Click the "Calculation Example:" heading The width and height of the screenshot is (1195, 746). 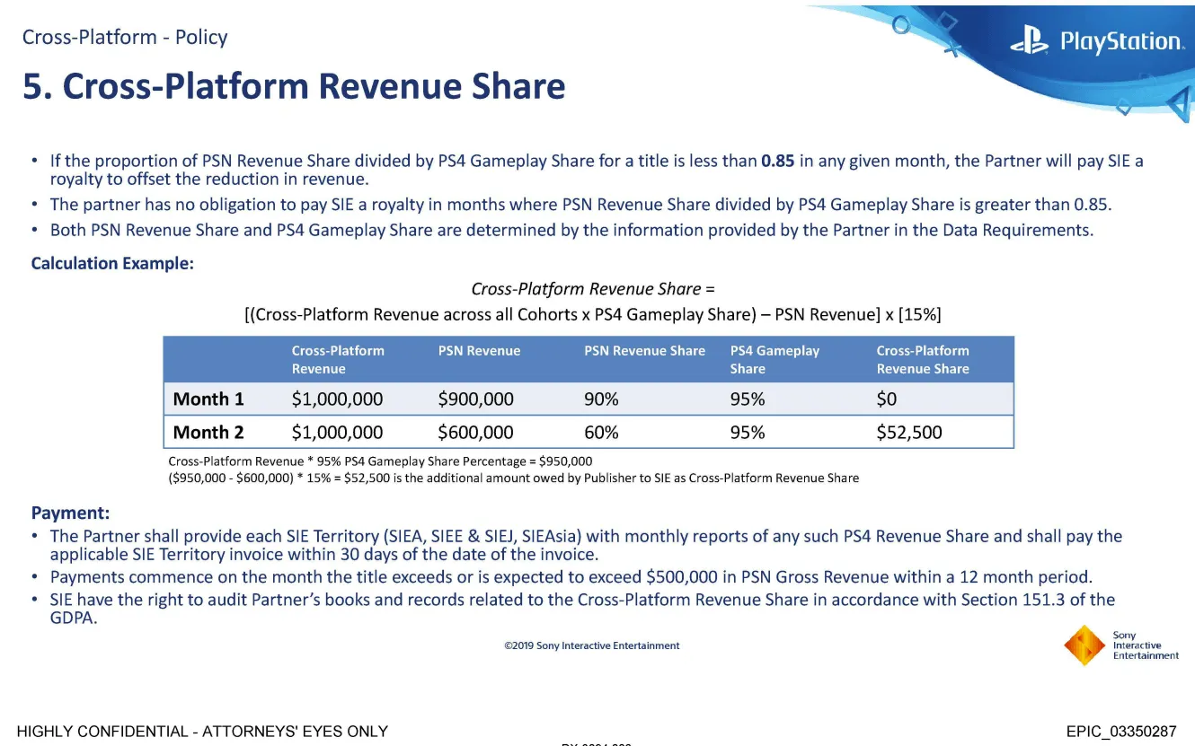pyautogui.click(x=112, y=264)
